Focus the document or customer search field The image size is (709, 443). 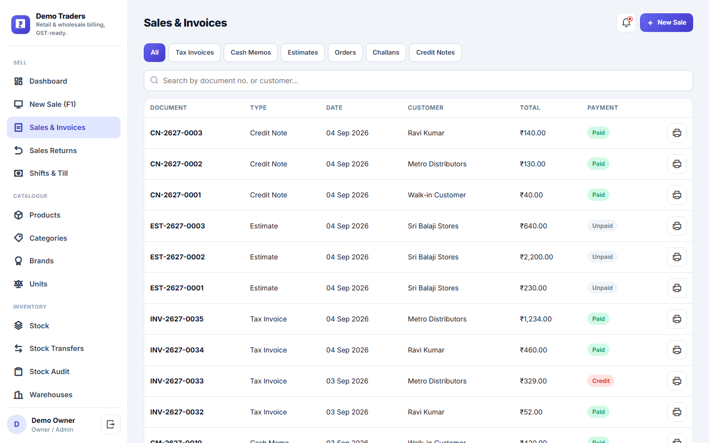(419, 81)
